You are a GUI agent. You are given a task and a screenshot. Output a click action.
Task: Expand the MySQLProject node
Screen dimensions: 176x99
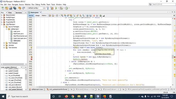2,17
